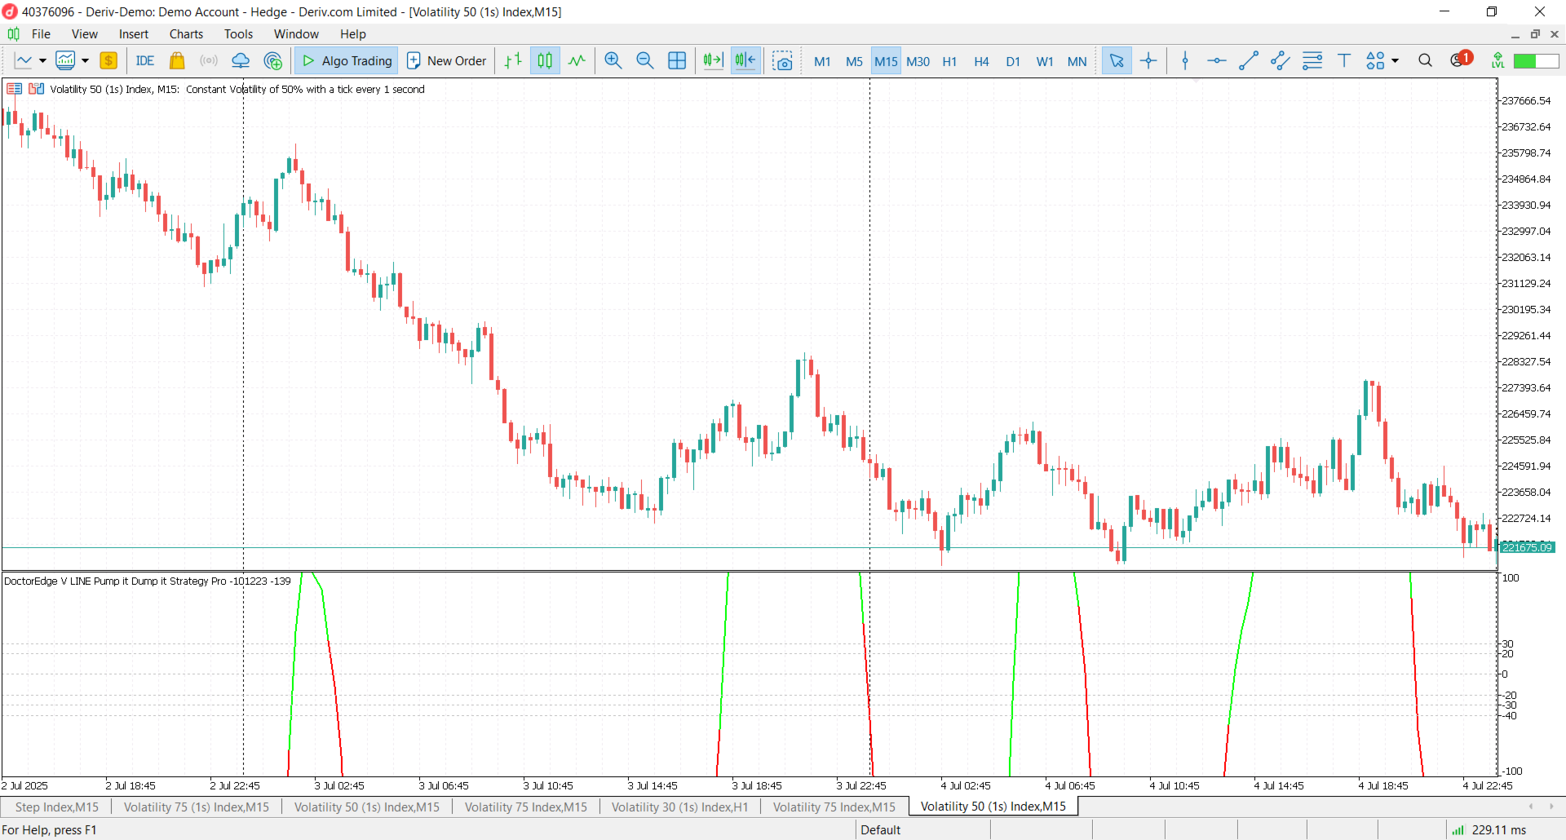Select the W1 timeframe

[1045, 62]
